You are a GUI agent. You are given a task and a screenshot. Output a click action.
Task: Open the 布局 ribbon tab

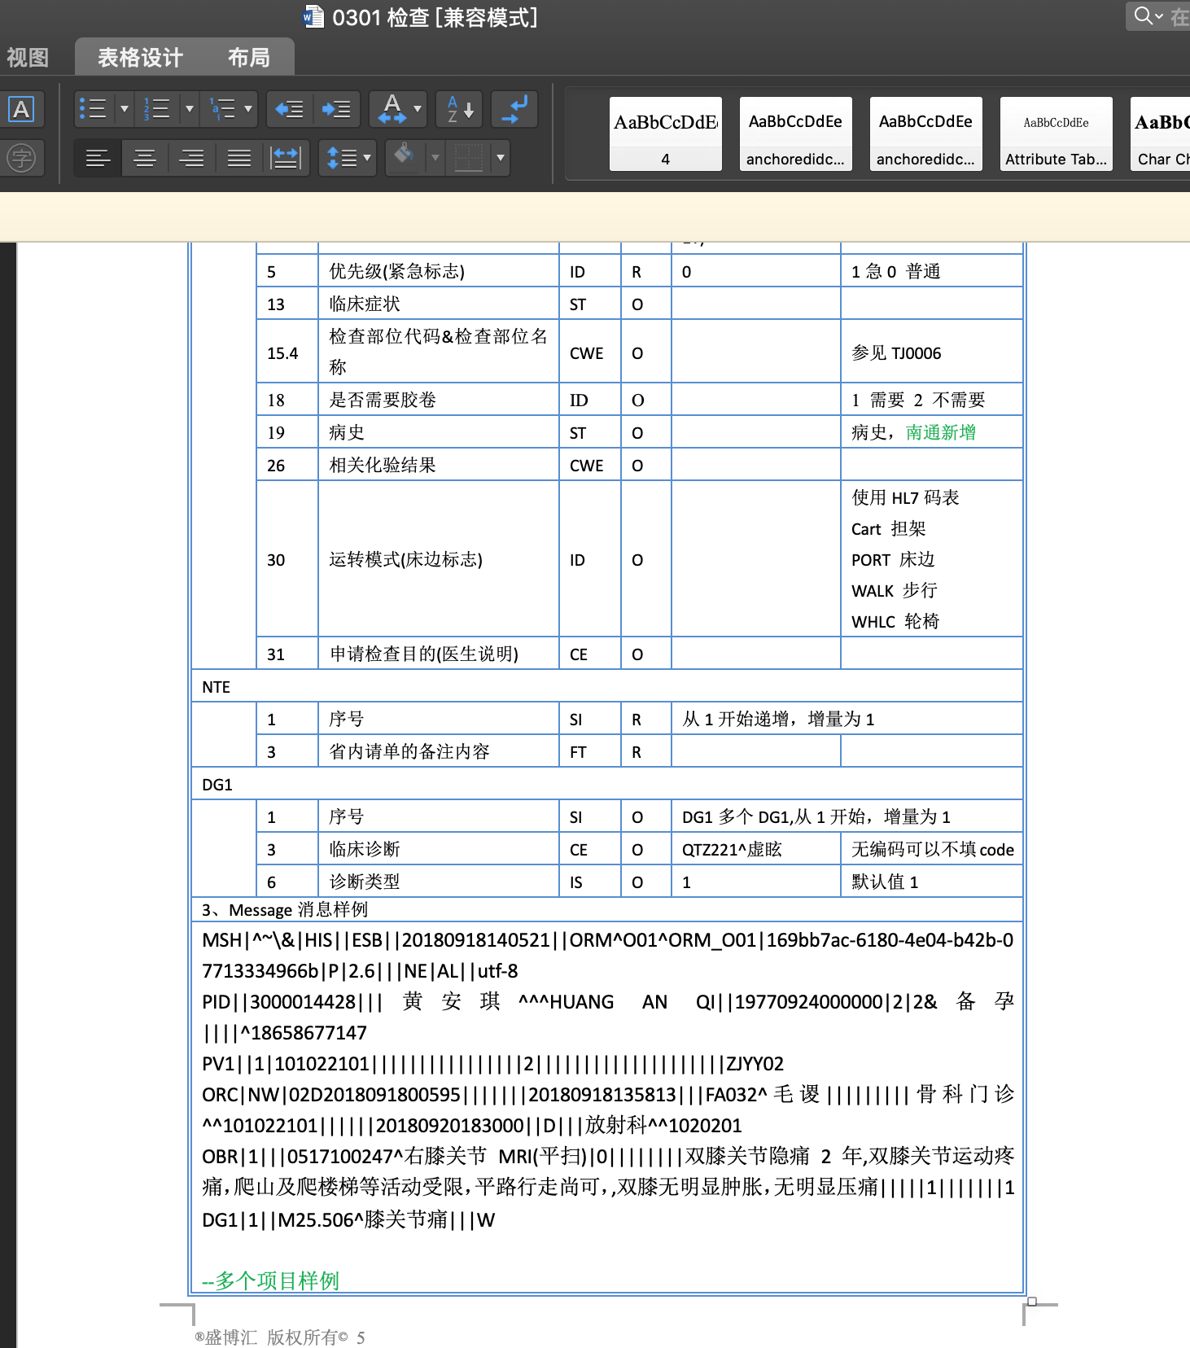248,58
